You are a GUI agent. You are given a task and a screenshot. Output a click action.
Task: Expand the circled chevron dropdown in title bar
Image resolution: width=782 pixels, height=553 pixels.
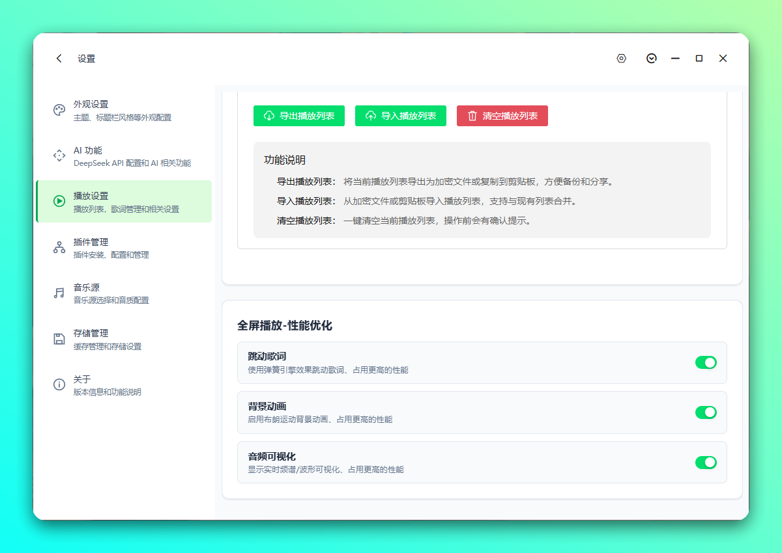pos(651,59)
